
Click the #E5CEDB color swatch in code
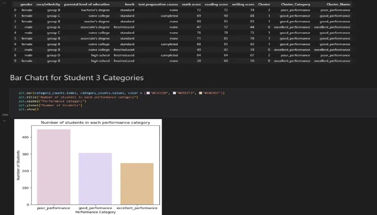tap(148, 93)
